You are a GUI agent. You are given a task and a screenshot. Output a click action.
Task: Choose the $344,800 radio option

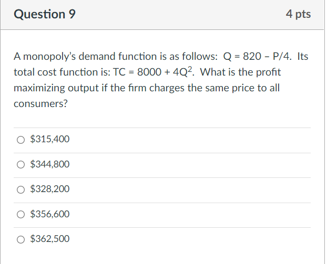(21, 164)
